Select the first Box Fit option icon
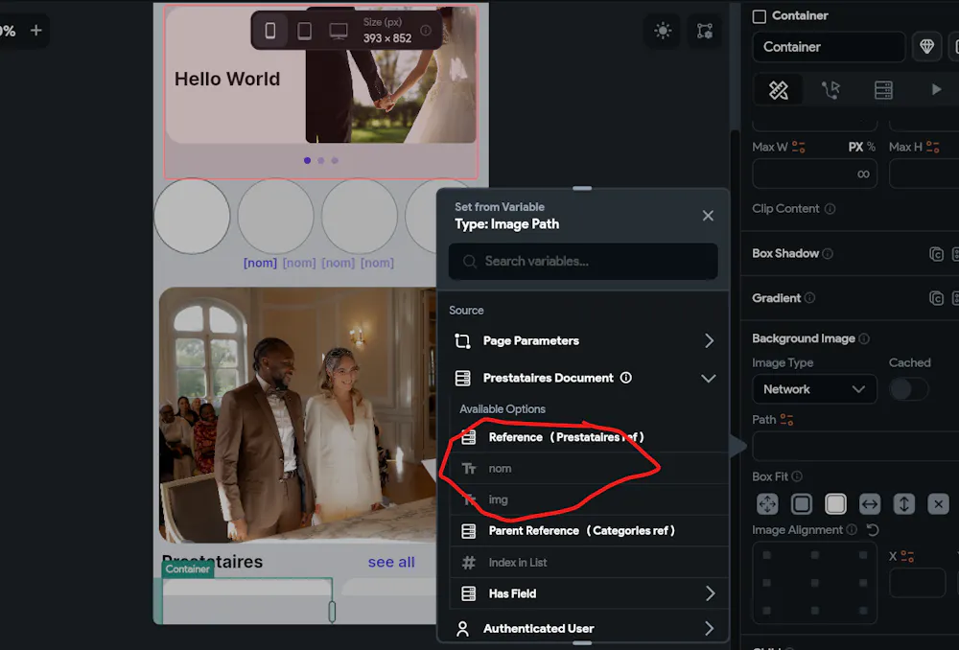This screenshot has width=959, height=650. point(767,504)
